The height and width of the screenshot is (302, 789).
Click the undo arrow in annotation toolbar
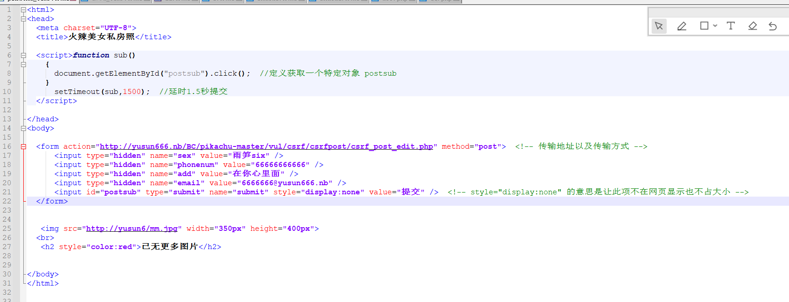pyautogui.click(x=773, y=26)
